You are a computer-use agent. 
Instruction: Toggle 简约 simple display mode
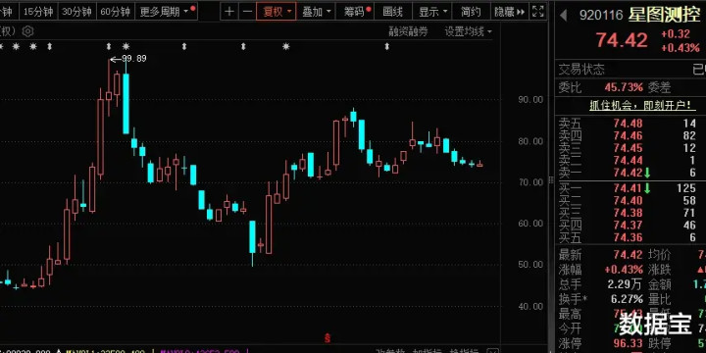(471, 12)
